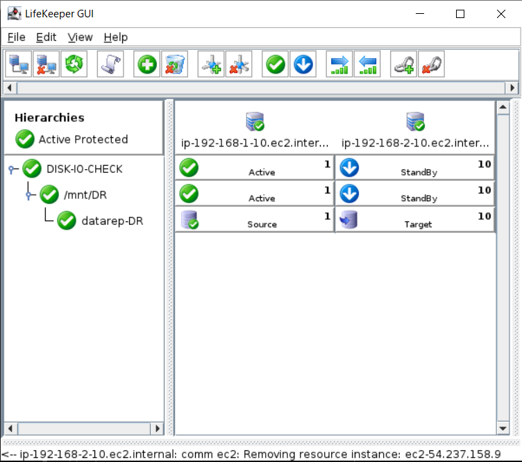
Task: Select the ip-192-168-1-10 server icon
Action: (255, 121)
